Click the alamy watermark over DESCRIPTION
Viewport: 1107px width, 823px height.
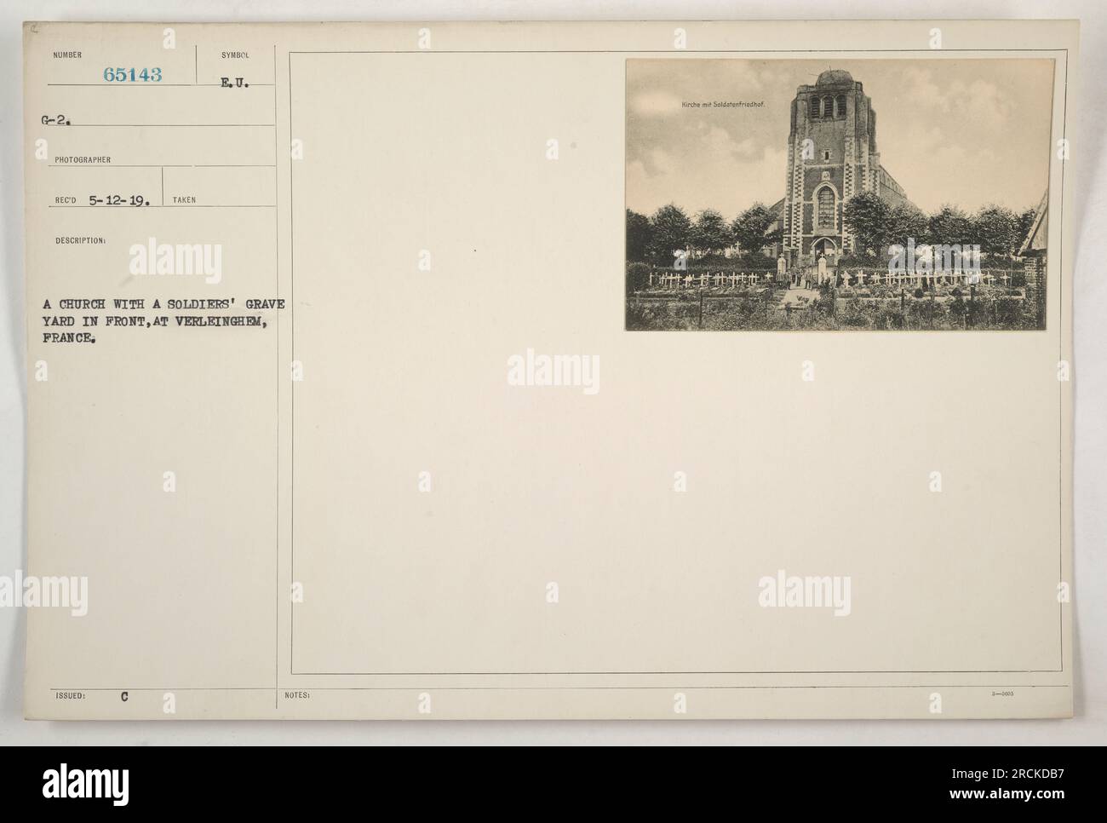click(175, 262)
